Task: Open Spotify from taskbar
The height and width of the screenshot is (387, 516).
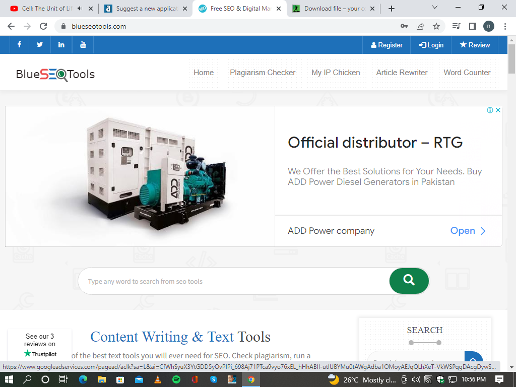Action: (176, 379)
